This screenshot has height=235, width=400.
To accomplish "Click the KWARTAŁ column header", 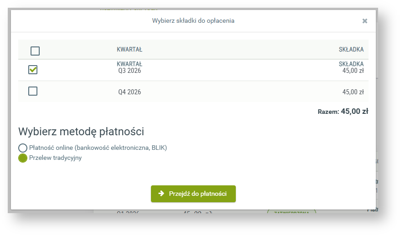I will 130,50.
